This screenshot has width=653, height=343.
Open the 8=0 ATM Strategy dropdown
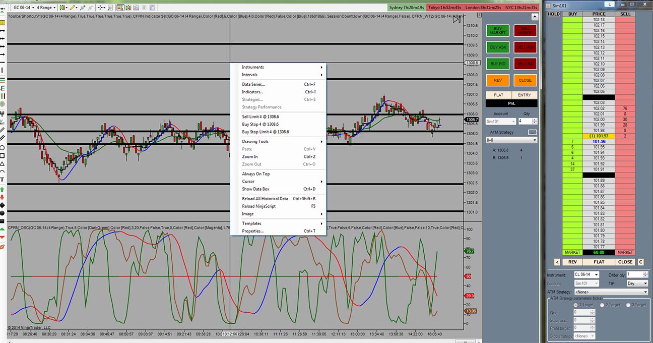pyautogui.click(x=511, y=140)
